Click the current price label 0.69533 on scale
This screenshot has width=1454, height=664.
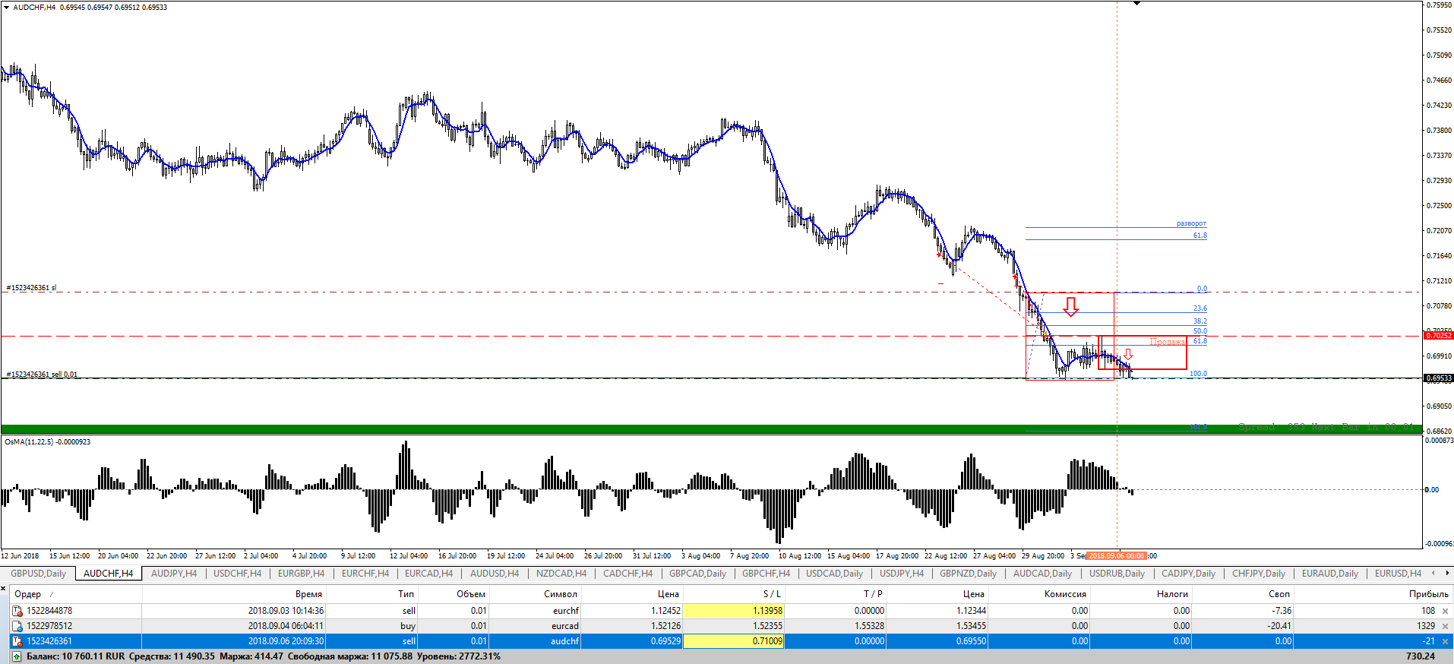point(1439,378)
